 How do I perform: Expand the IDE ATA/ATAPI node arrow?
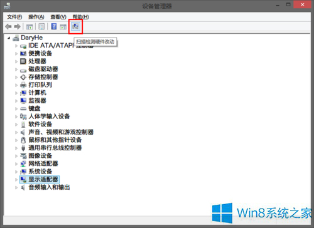[x=16, y=46]
